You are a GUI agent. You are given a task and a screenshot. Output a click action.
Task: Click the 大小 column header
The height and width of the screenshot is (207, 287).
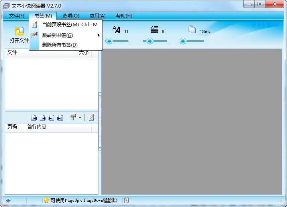click(x=80, y=53)
